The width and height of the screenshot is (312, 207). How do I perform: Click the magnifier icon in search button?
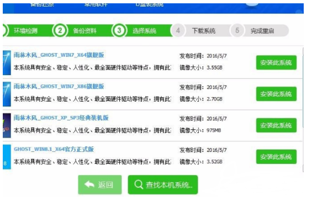click(139, 184)
